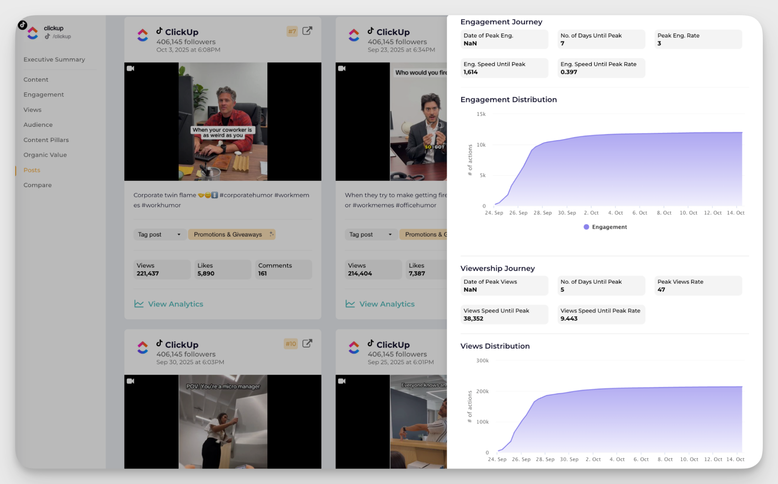Switch to the Engagement section in the sidebar
This screenshot has height=484, width=778.
coord(43,94)
